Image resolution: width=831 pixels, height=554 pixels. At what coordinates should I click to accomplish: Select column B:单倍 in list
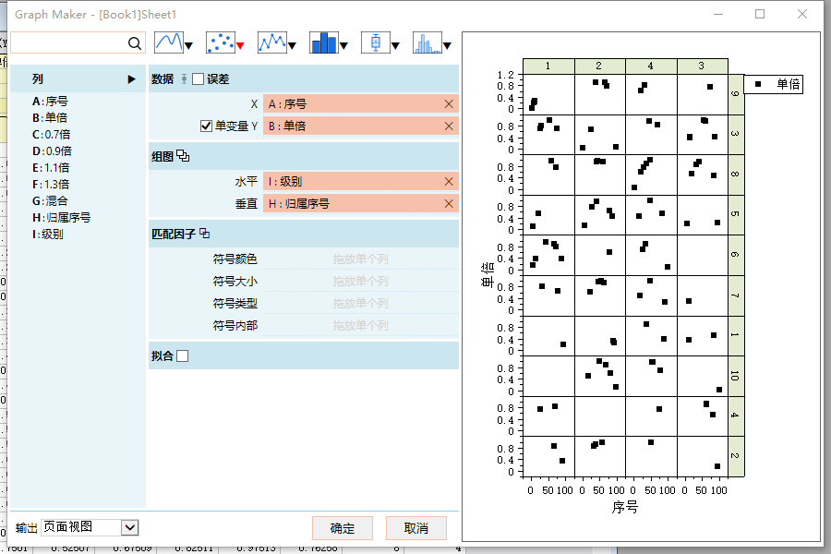tap(50, 117)
